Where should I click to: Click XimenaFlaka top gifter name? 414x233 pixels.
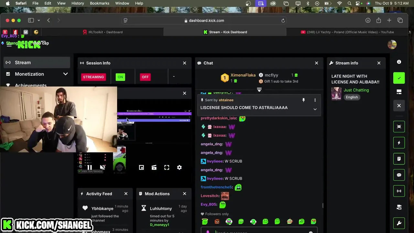pyautogui.click(x=243, y=75)
